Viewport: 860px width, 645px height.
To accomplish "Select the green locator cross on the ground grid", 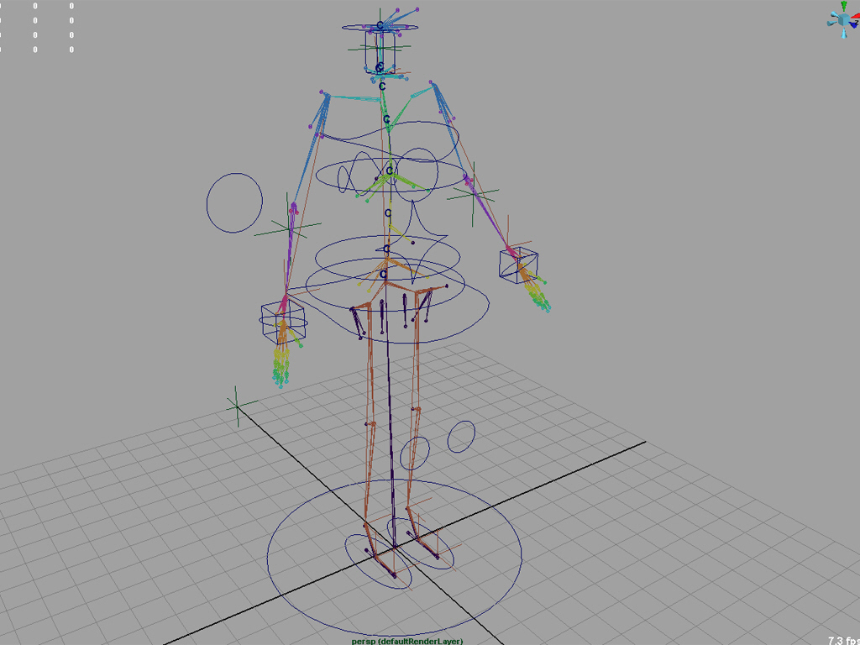I will pos(237,406).
